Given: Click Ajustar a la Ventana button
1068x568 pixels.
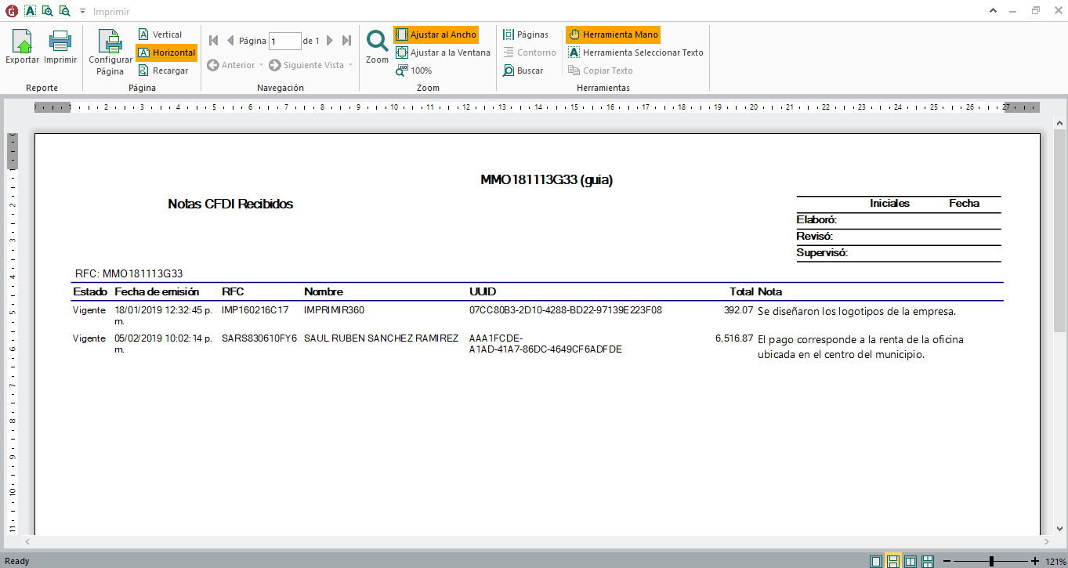Looking at the screenshot, I should point(443,52).
